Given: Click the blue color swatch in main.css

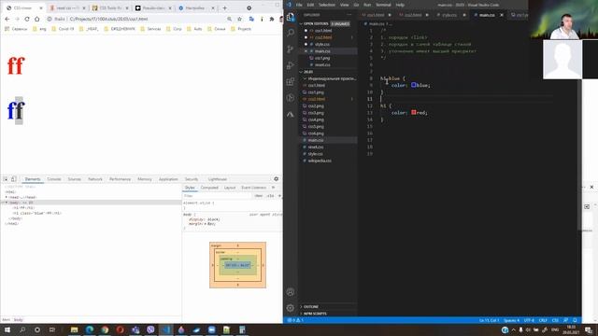Looking at the screenshot, I should tap(413, 85).
